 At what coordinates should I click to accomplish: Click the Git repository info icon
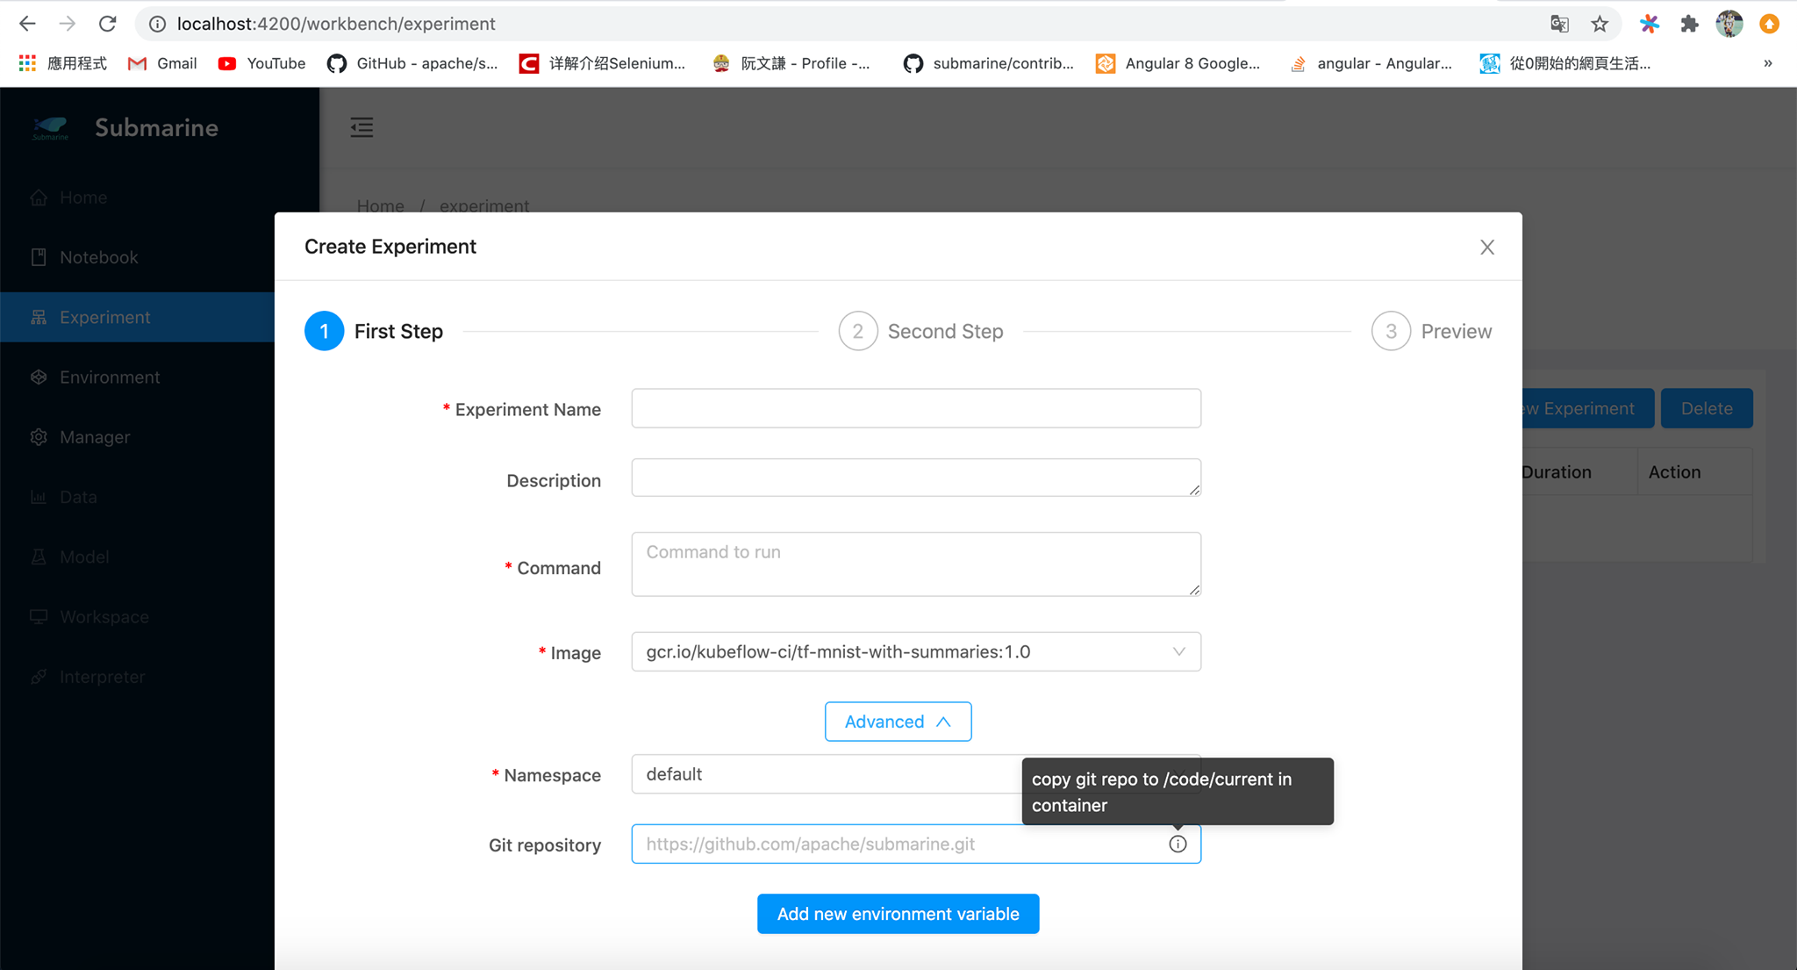pyautogui.click(x=1178, y=844)
